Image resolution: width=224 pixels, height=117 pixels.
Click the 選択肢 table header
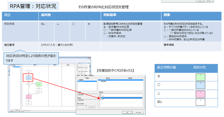(x=70, y=16)
